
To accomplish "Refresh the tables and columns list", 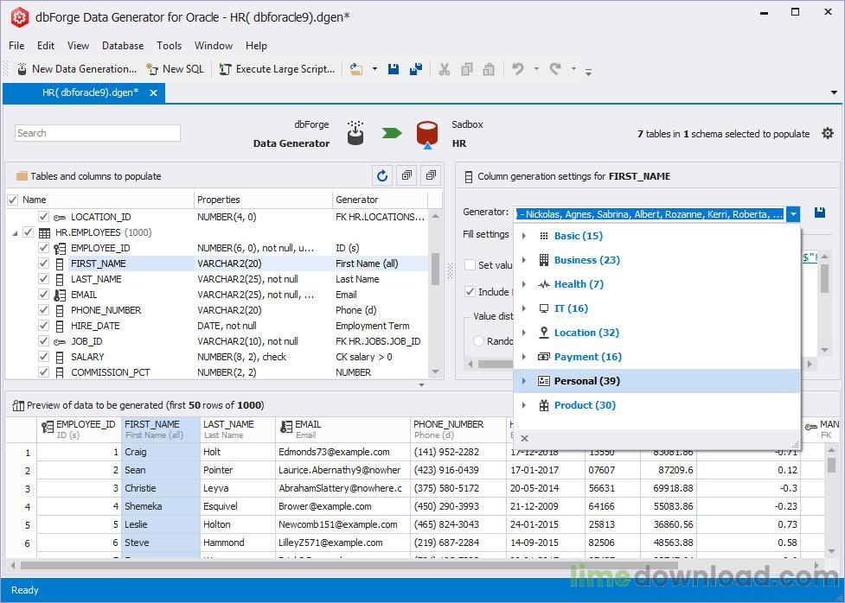I will coord(381,176).
